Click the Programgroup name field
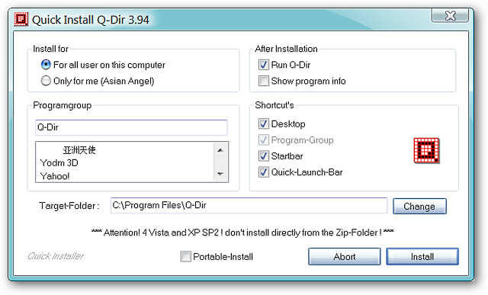Screen dimensions: 488x295 point(131,127)
